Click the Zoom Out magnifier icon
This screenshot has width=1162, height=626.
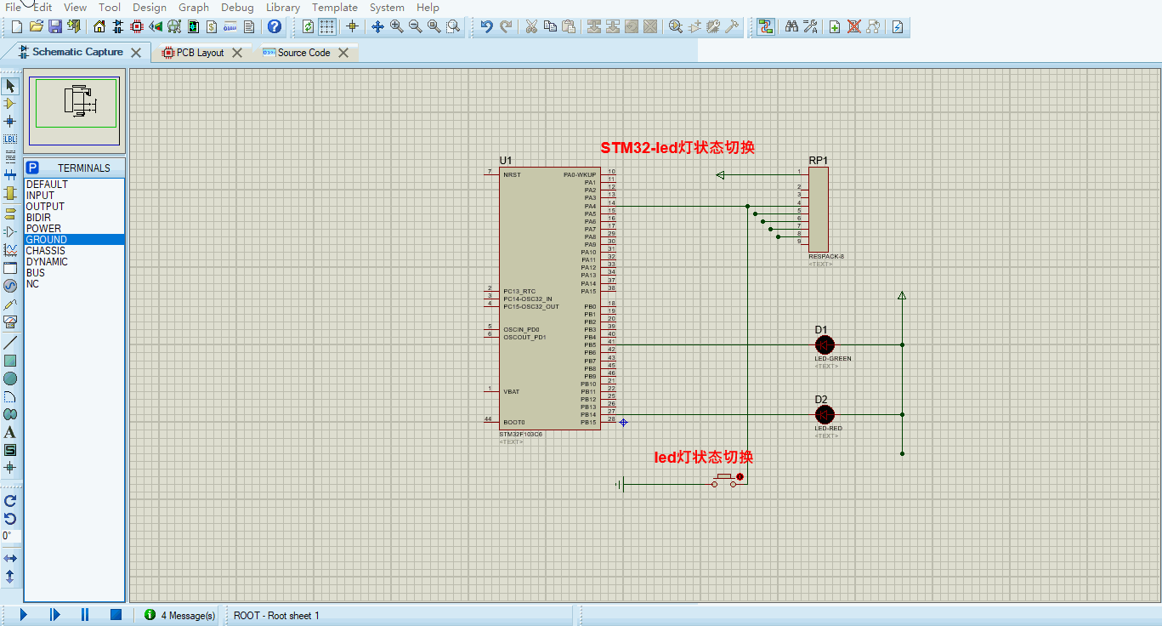click(x=416, y=26)
